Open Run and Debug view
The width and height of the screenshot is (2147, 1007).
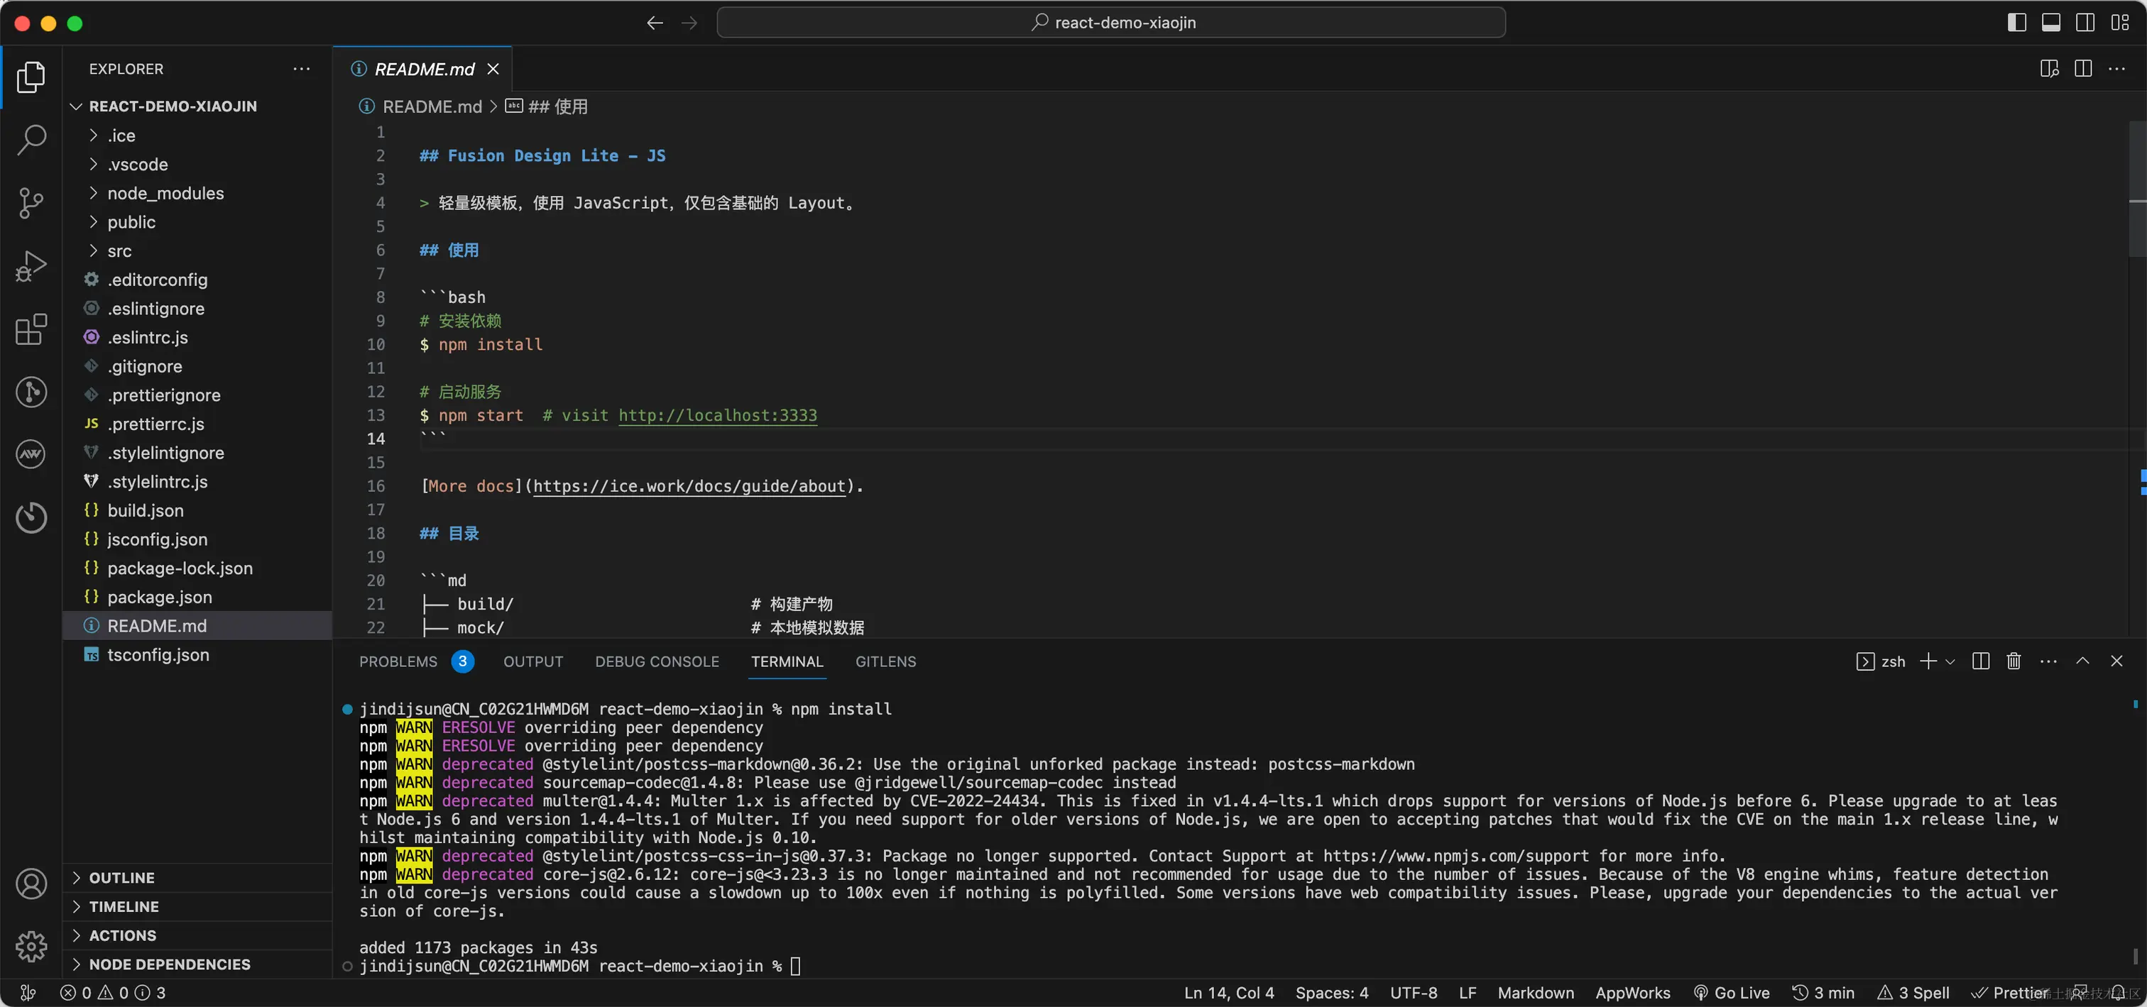point(31,265)
